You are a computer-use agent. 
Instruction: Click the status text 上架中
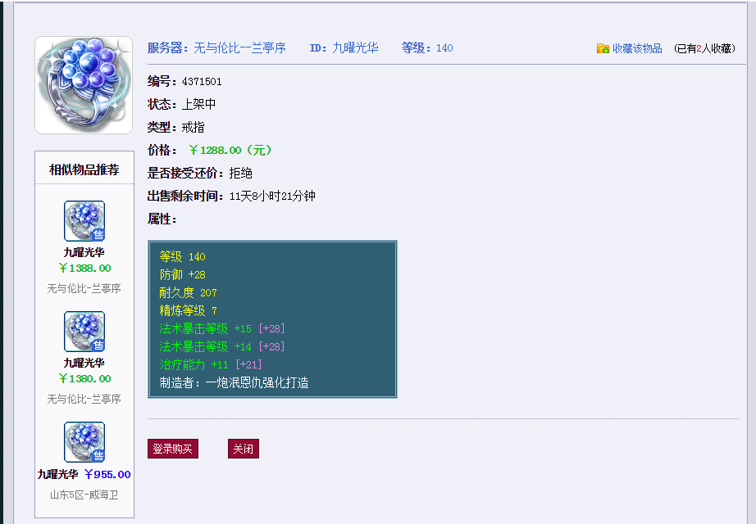[198, 104]
